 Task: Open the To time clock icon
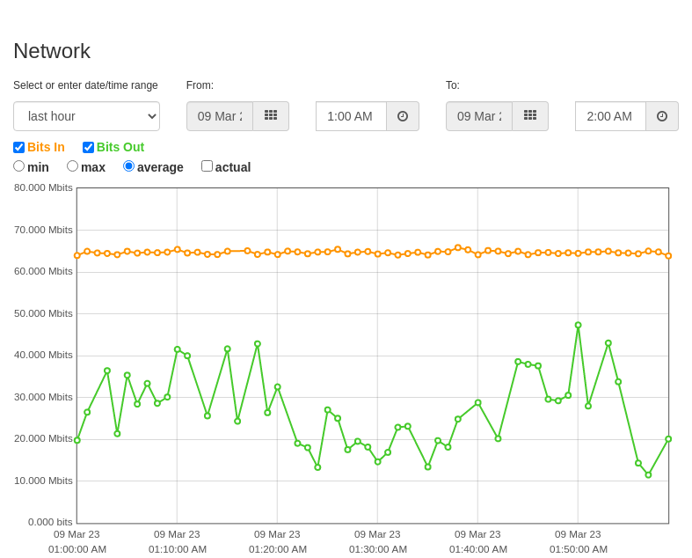pyautogui.click(x=662, y=116)
